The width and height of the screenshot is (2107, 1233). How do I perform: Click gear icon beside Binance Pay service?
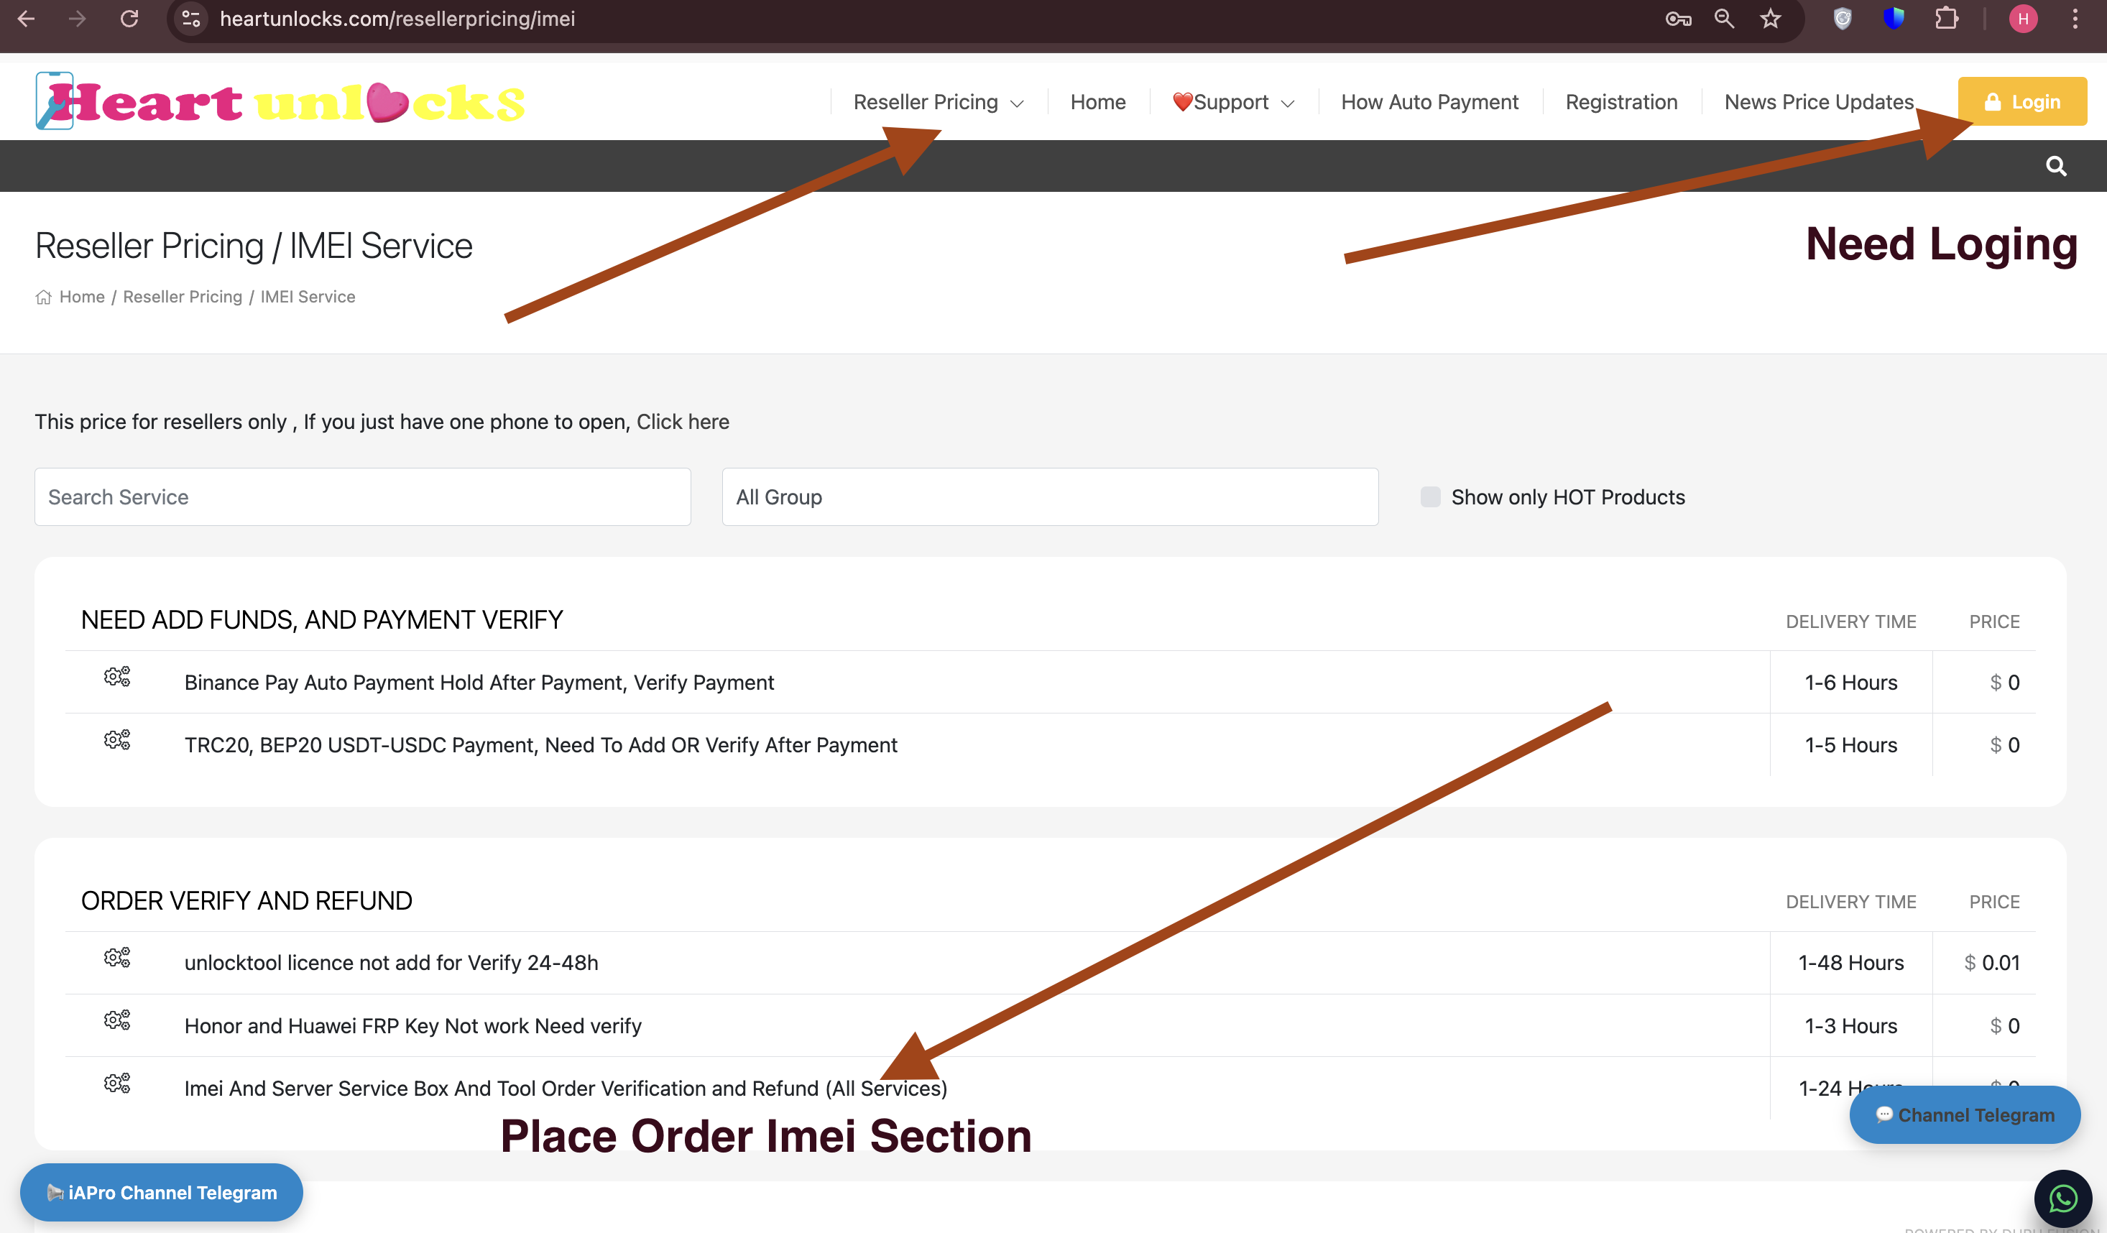tap(117, 676)
